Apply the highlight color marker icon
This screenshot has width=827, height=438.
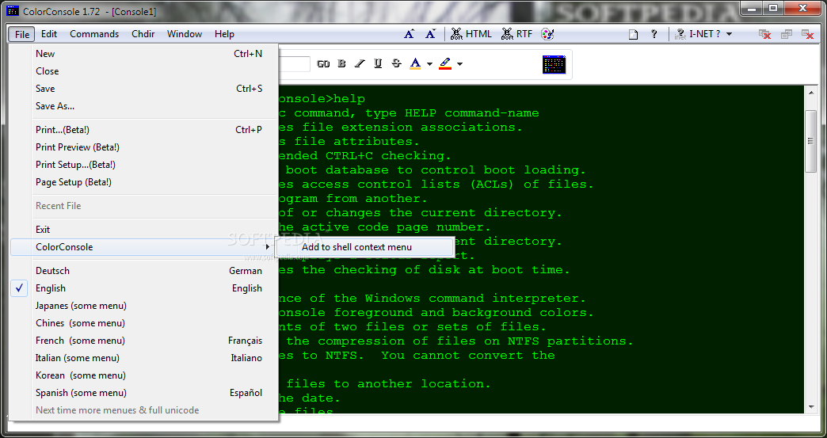pyautogui.click(x=445, y=64)
